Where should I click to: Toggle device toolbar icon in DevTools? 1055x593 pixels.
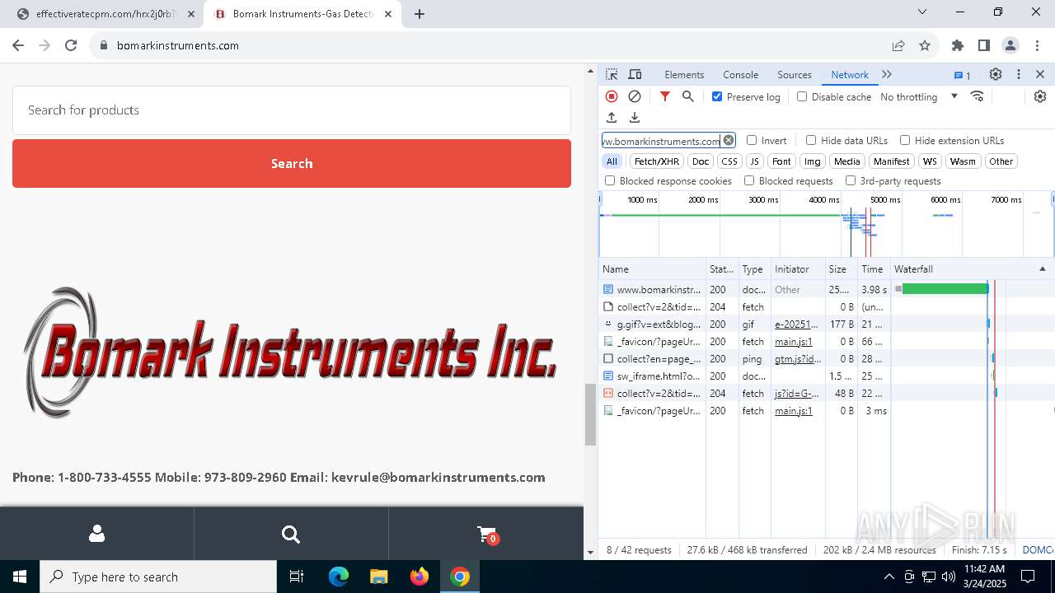635,74
